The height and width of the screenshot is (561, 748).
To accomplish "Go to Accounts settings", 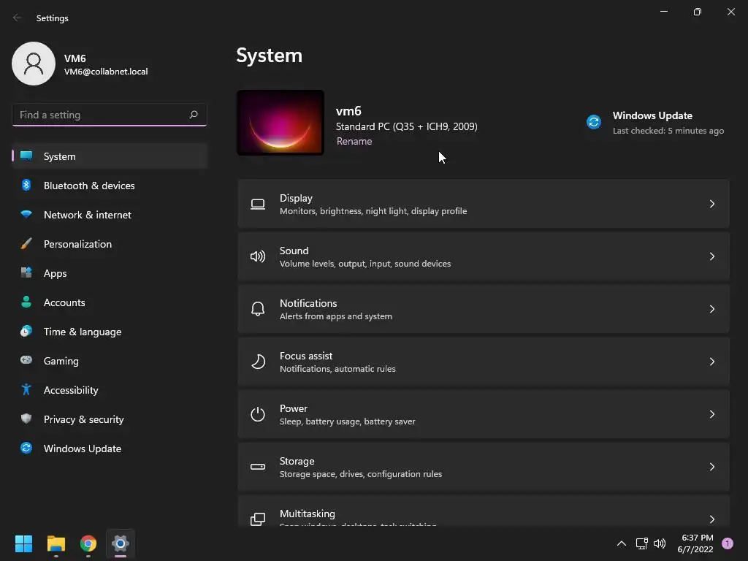I will (110, 302).
